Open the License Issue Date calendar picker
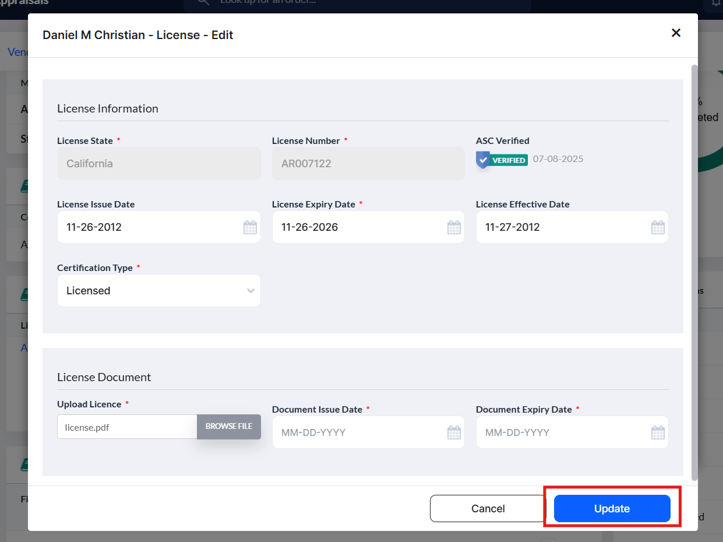 (250, 227)
